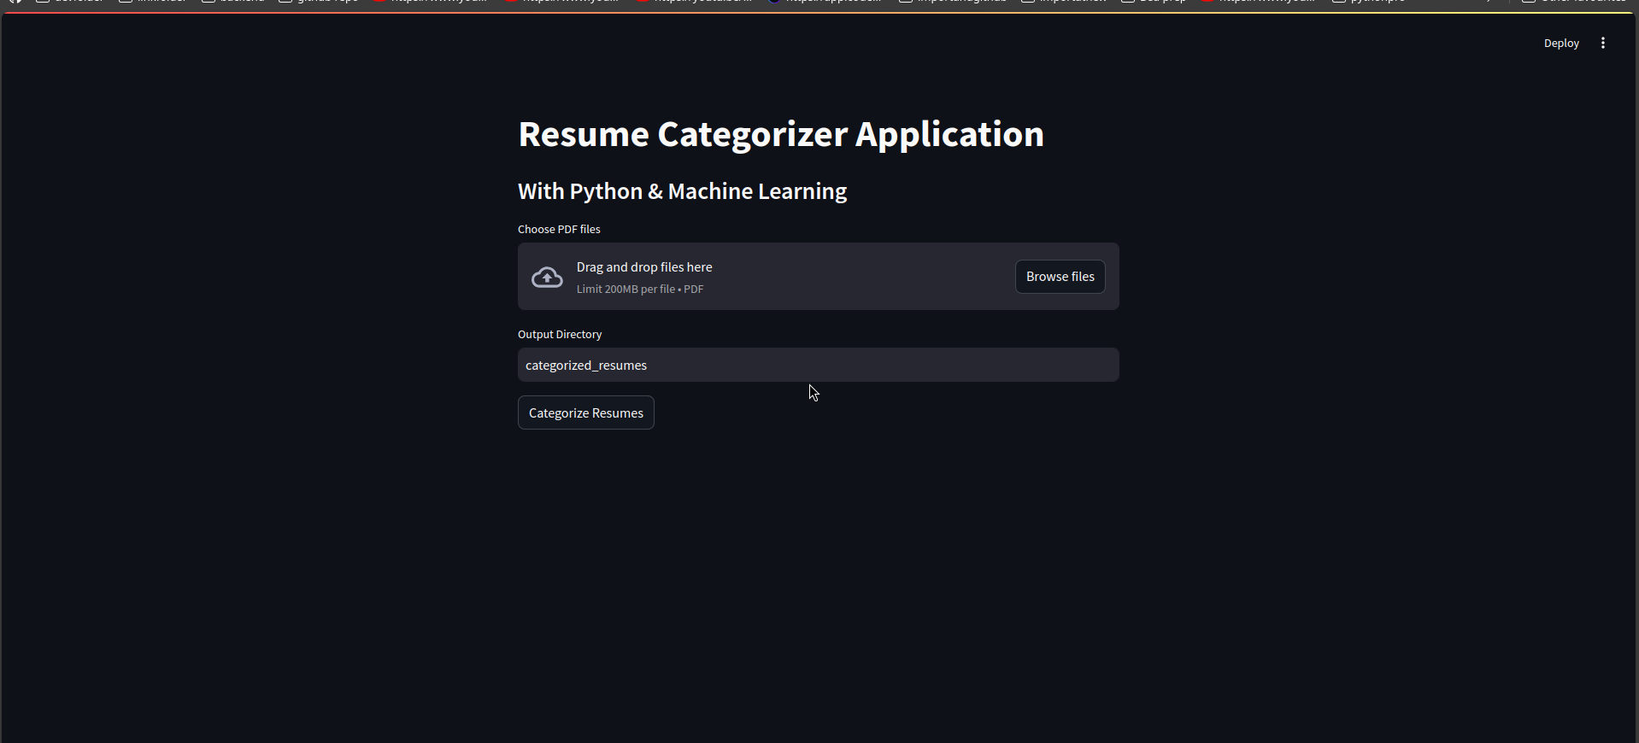Click the Output Directory label
This screenshot has width=1639, height=743.
point(560,334)
